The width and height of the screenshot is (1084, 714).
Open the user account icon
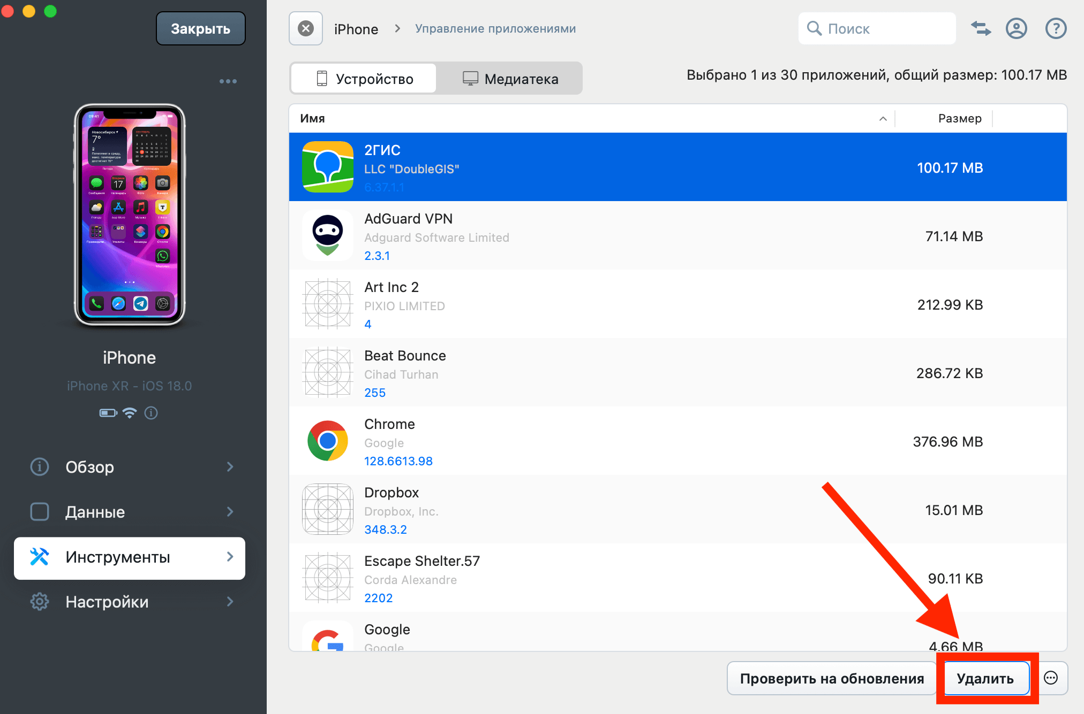click(1016, 28)
